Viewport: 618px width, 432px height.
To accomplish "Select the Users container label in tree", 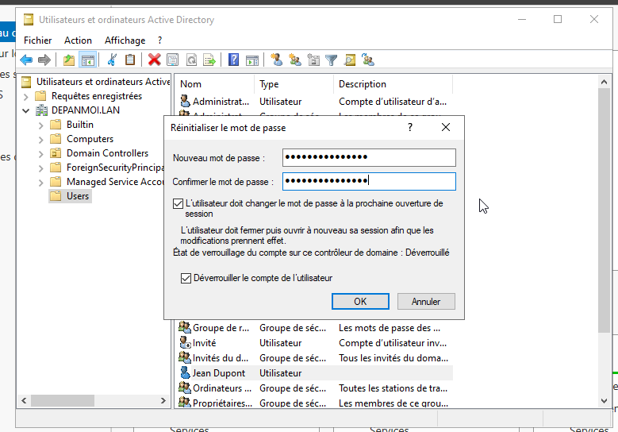I will pos(78,195).
